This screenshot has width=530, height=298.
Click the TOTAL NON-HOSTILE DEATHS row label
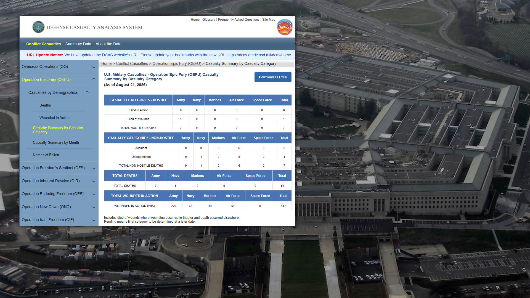(141, 166)
